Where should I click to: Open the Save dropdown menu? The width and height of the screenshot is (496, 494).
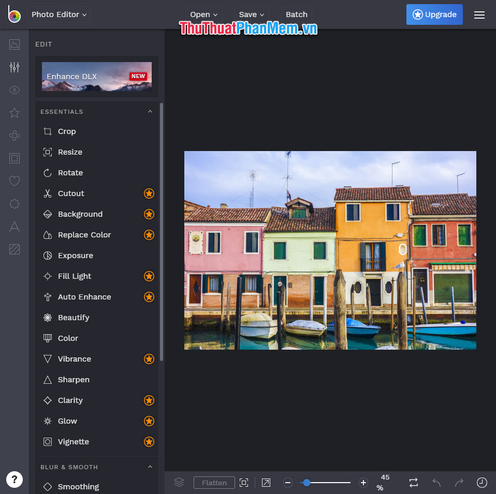pyautogui.click(x=251, y=14)
